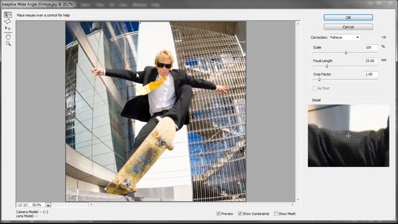Open the zoom percentage dropdown arrow
The image size is (398, 224).
click(x=48, y=205)
